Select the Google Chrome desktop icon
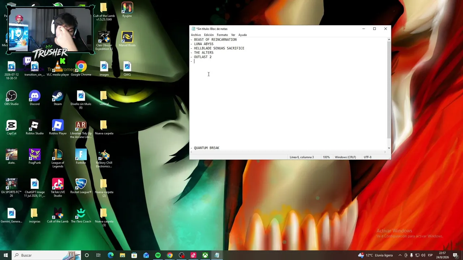The height and width of the screenshot is (260, 463). coord(81,69)
